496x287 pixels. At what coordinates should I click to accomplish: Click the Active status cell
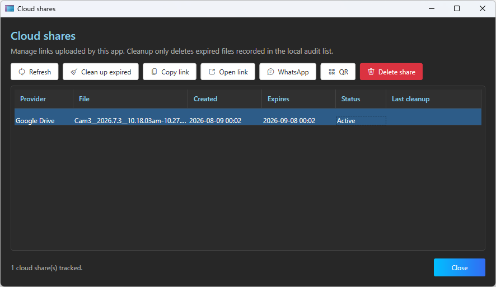click(361, 120)
